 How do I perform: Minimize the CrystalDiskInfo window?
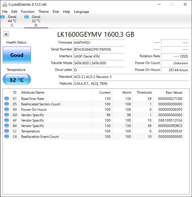pos(159,4)
